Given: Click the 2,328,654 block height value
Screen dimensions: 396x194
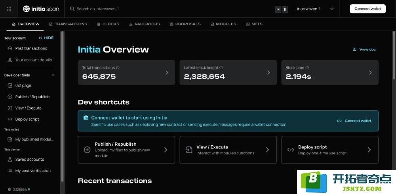Looking at the screenshot, I should [x=204, y=76].
